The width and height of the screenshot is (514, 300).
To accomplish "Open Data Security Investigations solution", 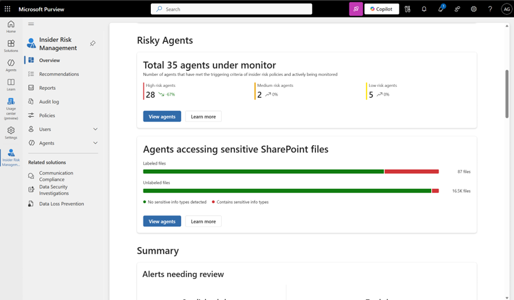I will [x=54, y=190].
